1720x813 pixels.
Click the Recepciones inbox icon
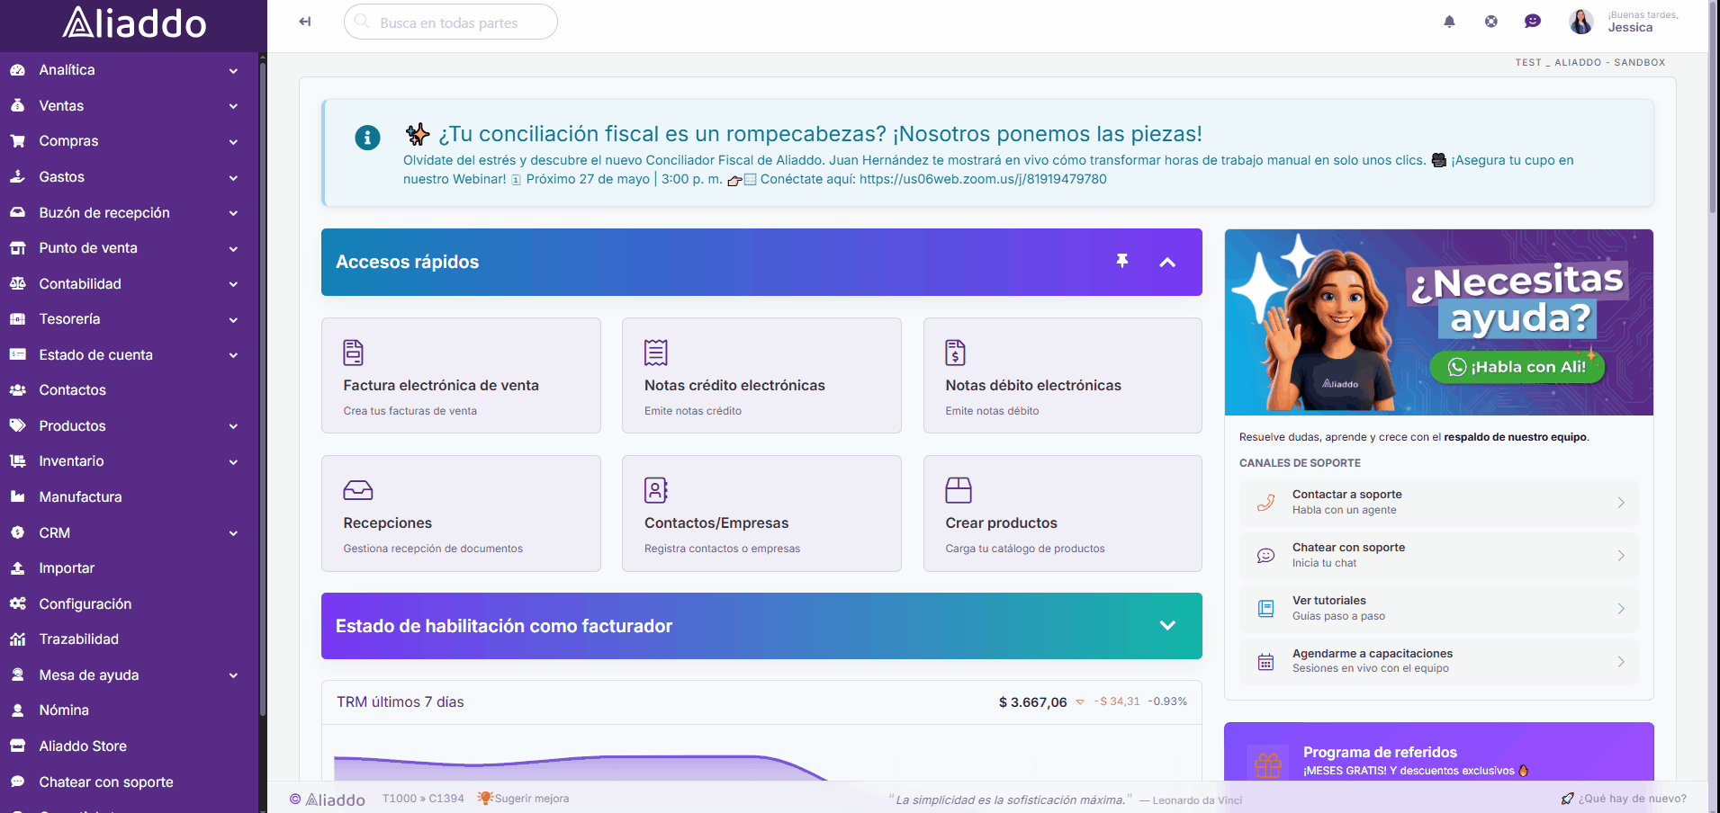pos(358,490)
